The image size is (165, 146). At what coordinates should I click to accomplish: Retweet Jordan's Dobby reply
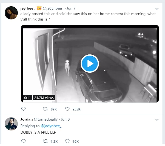click(x=45, y=141)
